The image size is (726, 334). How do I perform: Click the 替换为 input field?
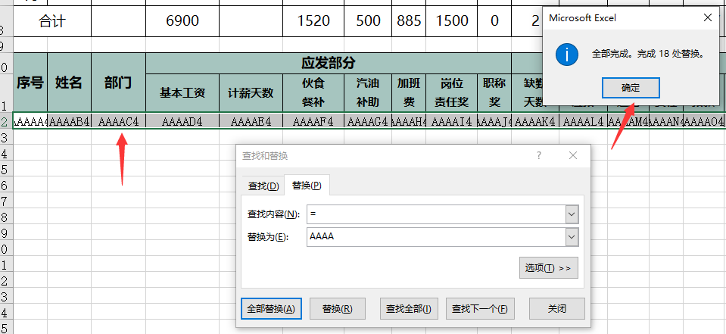(x=435, y=237)
